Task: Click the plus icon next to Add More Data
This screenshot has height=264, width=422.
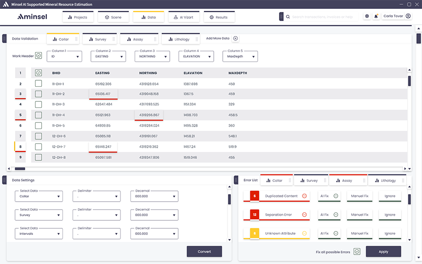Action: pos(235,38)
